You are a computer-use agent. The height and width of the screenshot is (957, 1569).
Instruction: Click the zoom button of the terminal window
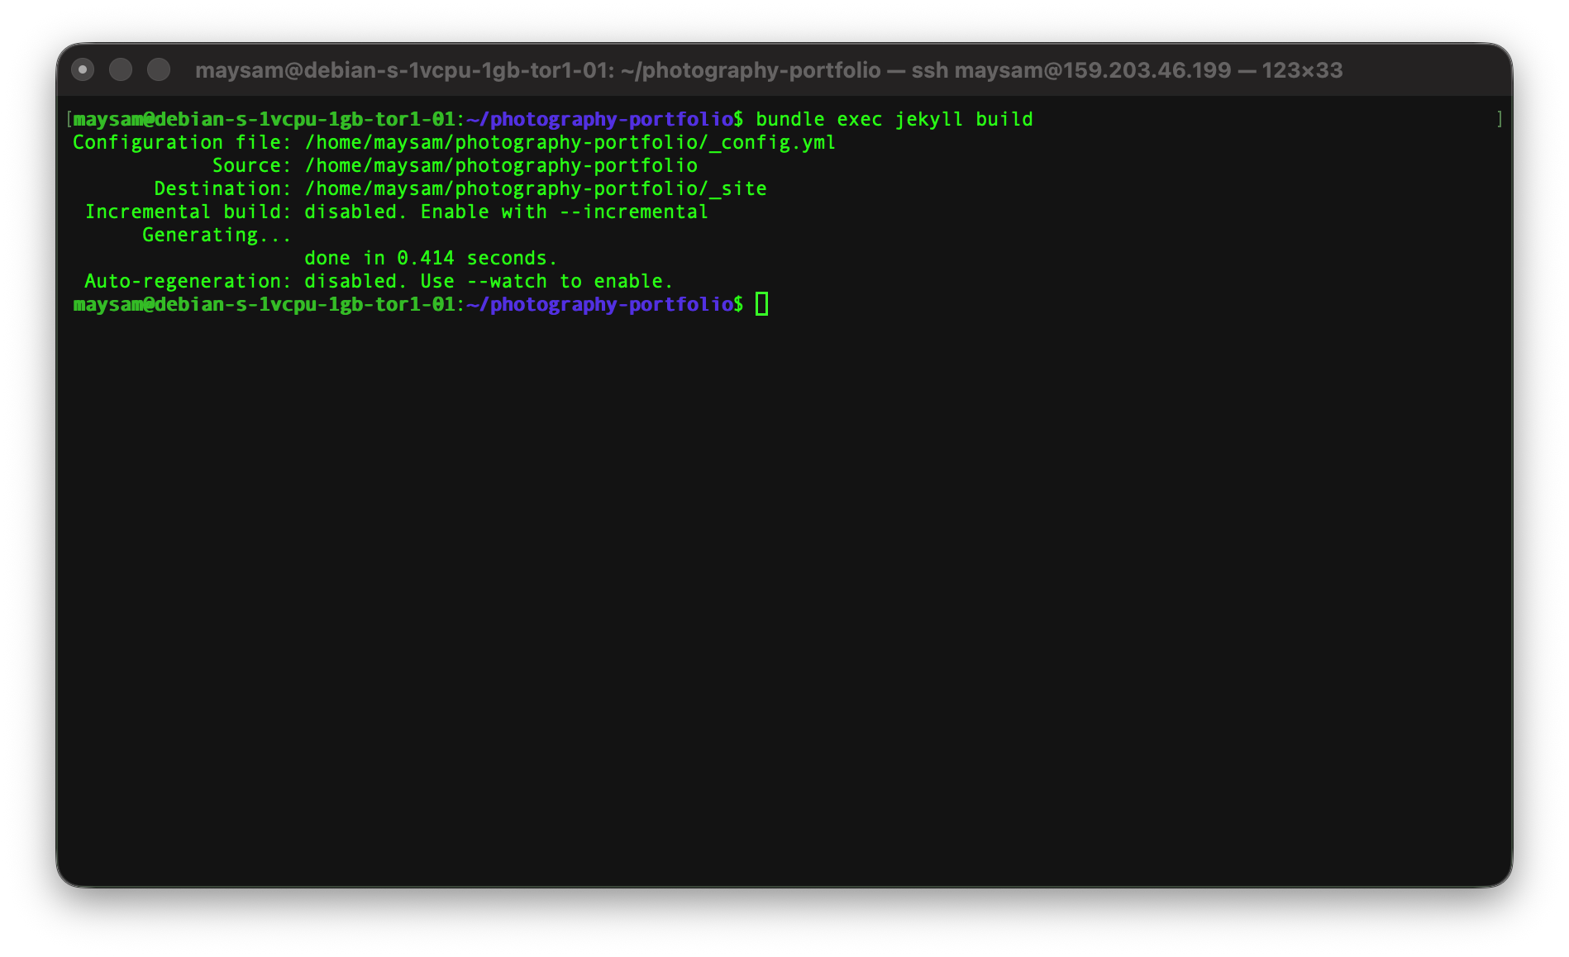[x=159, y=70]
